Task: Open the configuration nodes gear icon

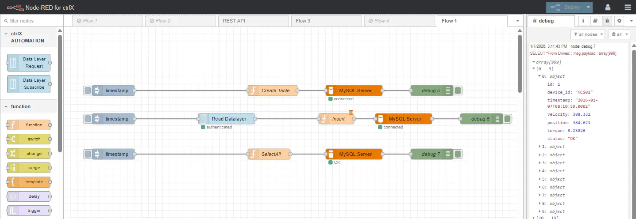Action: pyautogui.click(x=619, y=21)
